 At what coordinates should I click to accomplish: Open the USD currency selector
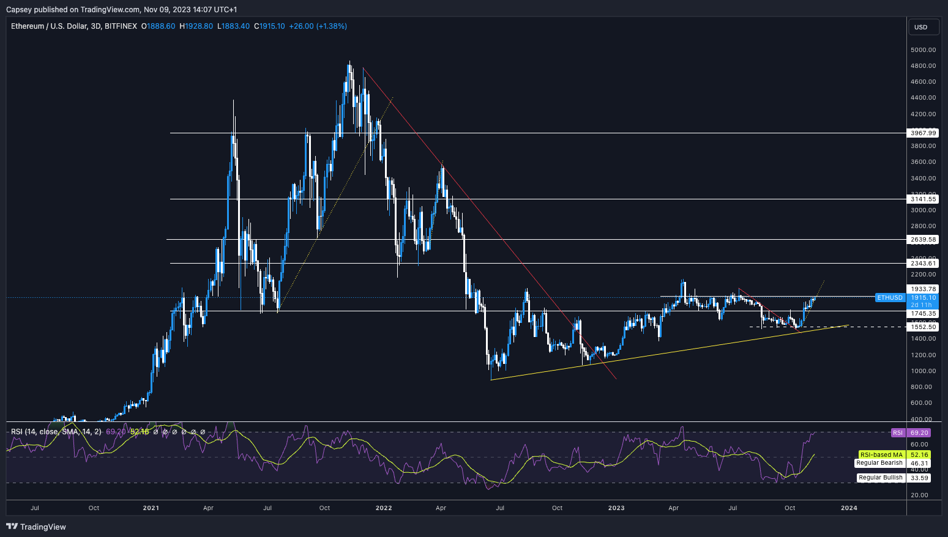[x=923, y=26]
